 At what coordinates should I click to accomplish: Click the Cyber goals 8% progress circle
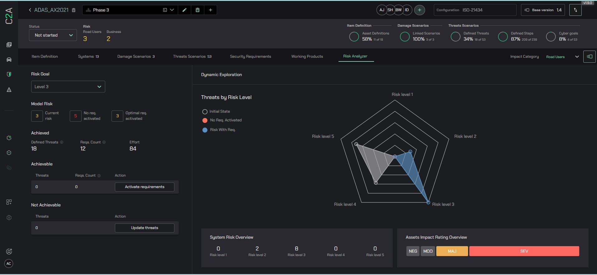pos(551,37)
